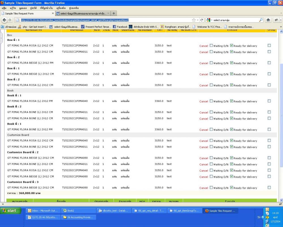
Task: Click the Windows start button
Action: click(10, 211)
